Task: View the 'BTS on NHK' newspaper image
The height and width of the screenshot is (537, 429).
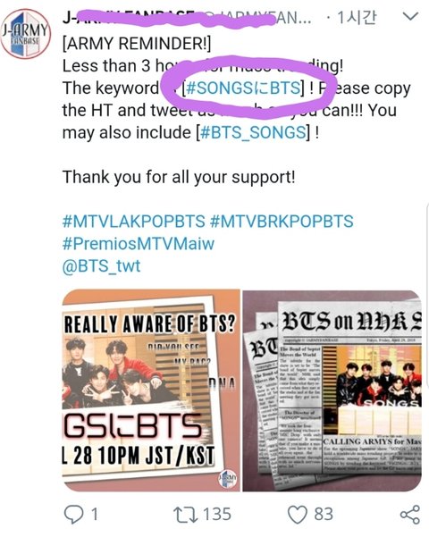Action: point(332,390)
